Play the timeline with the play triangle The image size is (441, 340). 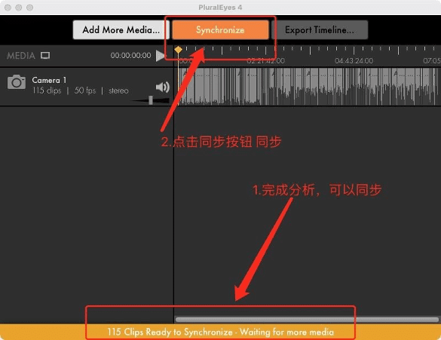click(x=160, y=56)
